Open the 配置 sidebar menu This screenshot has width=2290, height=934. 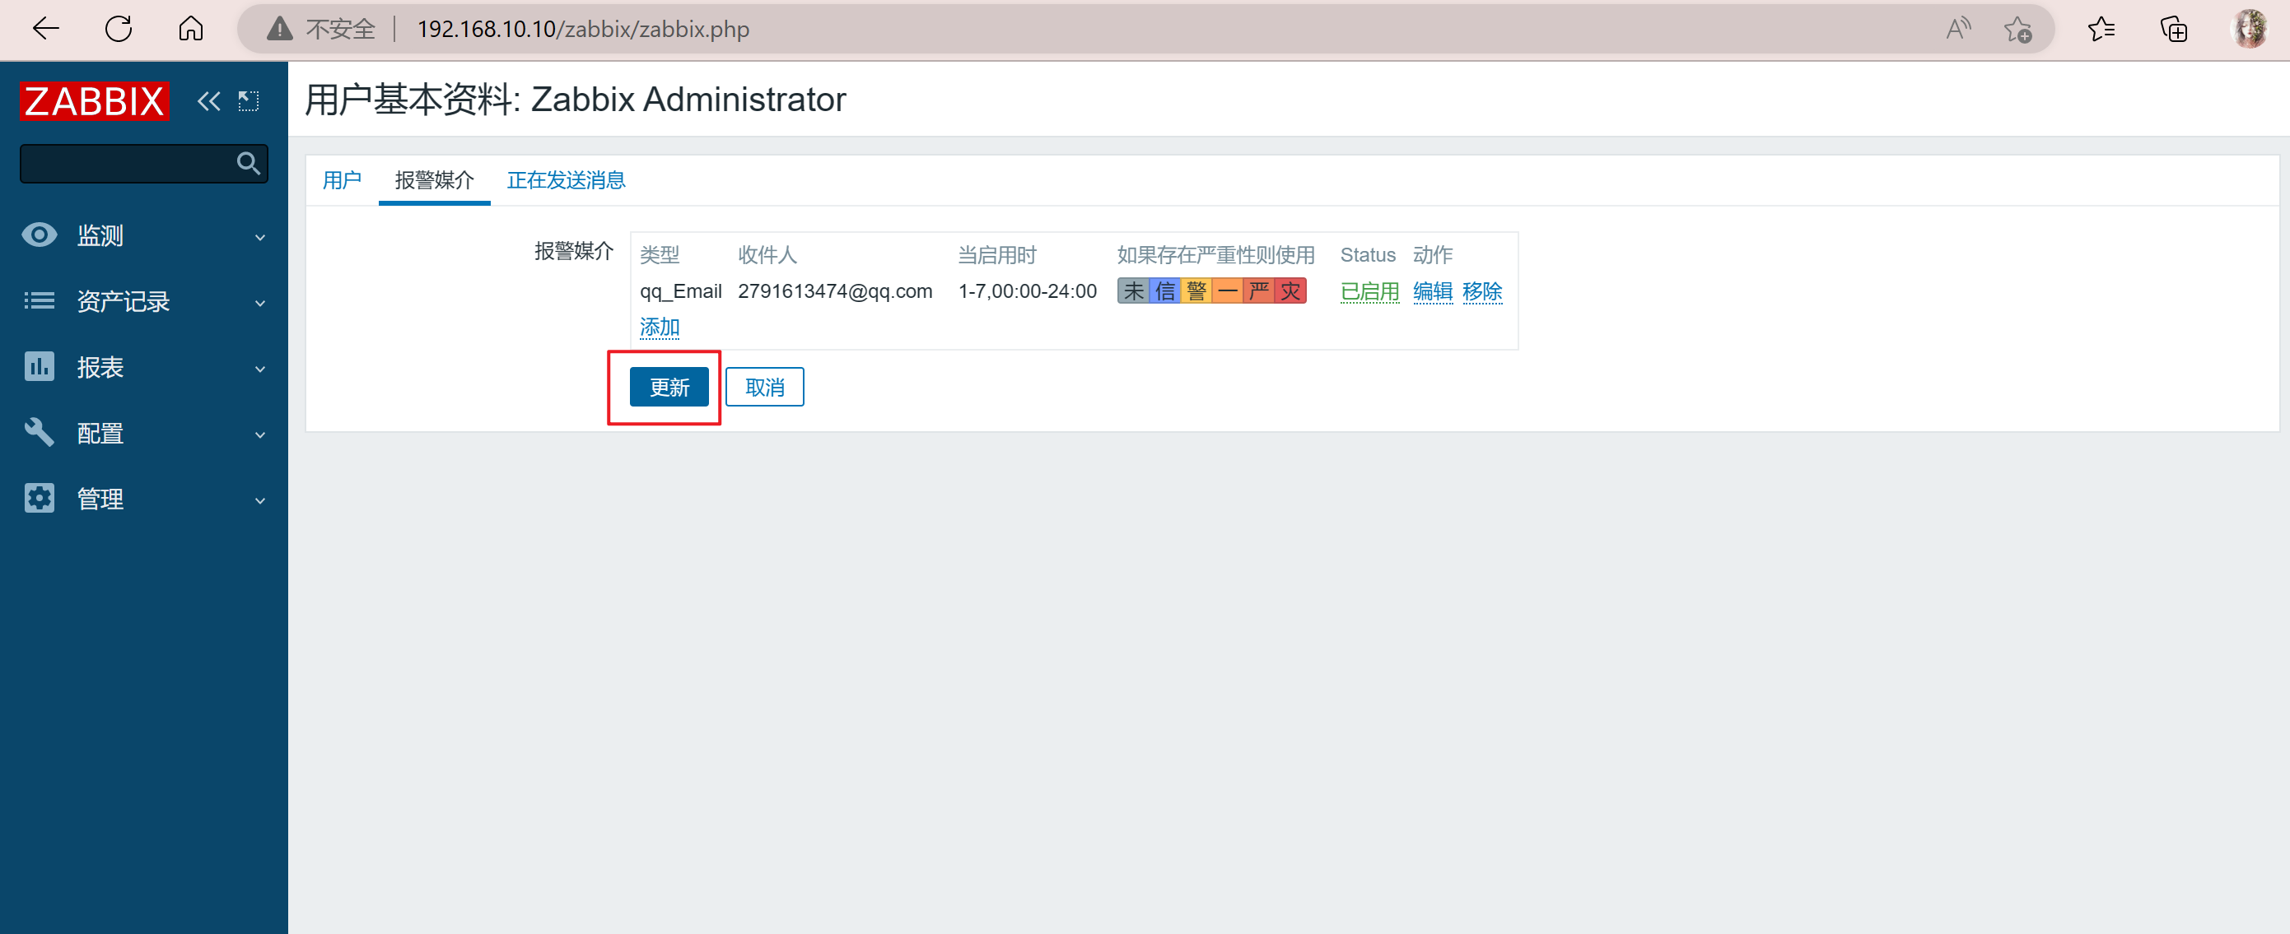[144, 433]
